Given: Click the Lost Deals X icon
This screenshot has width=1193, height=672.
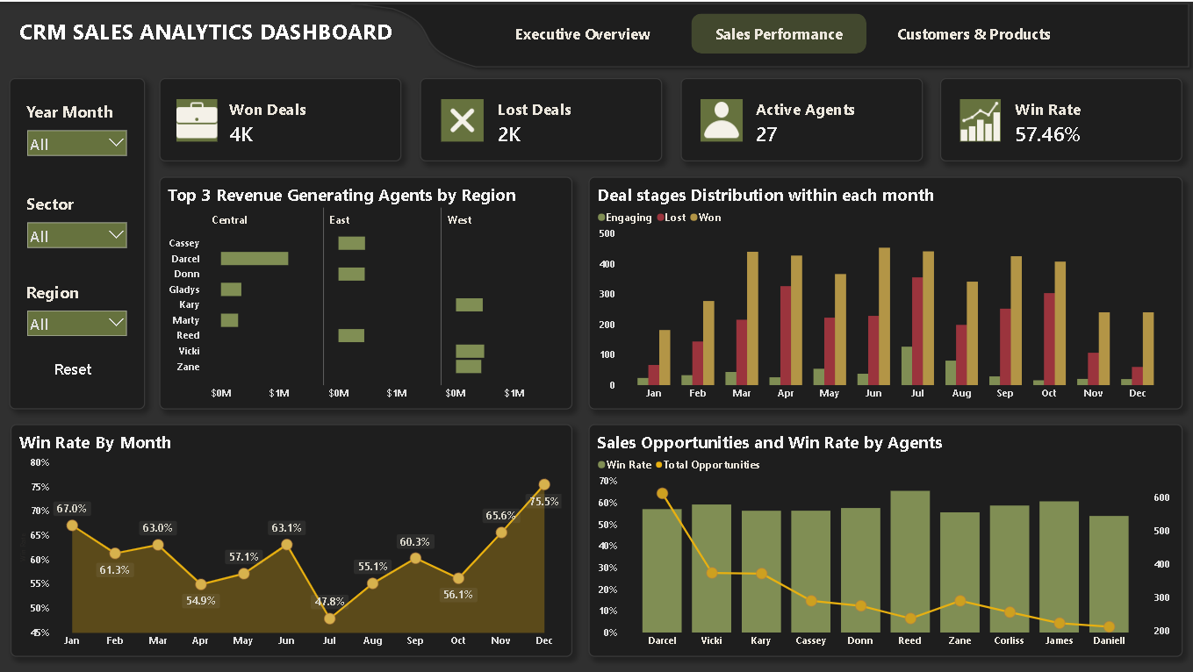Looking at the screenshot, I should (x=463, y=120).
